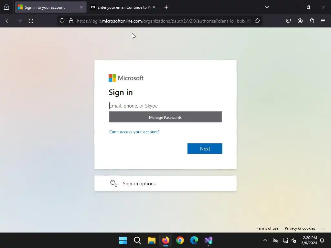List all tabs dropdown arrow
Viewport: 331px width, 248px height.
[x=267, y=7]
